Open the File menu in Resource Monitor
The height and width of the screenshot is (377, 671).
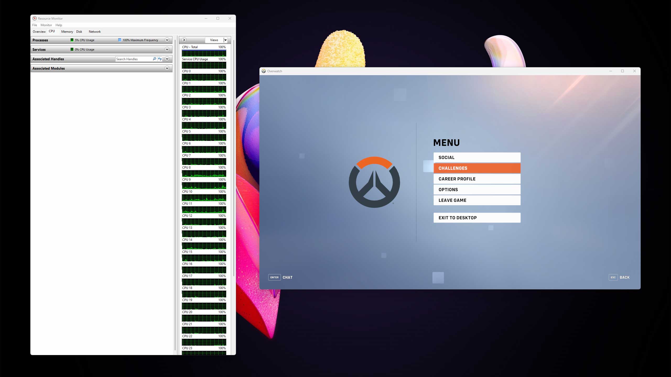35,25
